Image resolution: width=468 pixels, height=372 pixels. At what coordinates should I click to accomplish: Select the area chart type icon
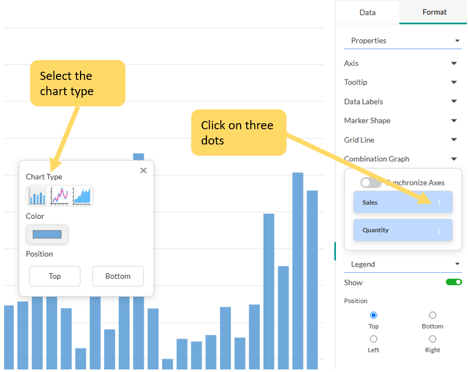[x=82, y=196]
